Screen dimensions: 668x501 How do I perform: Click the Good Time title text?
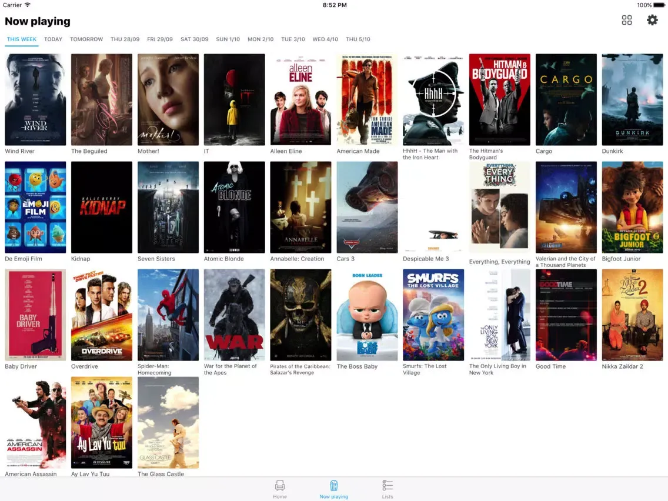(550, 366)
